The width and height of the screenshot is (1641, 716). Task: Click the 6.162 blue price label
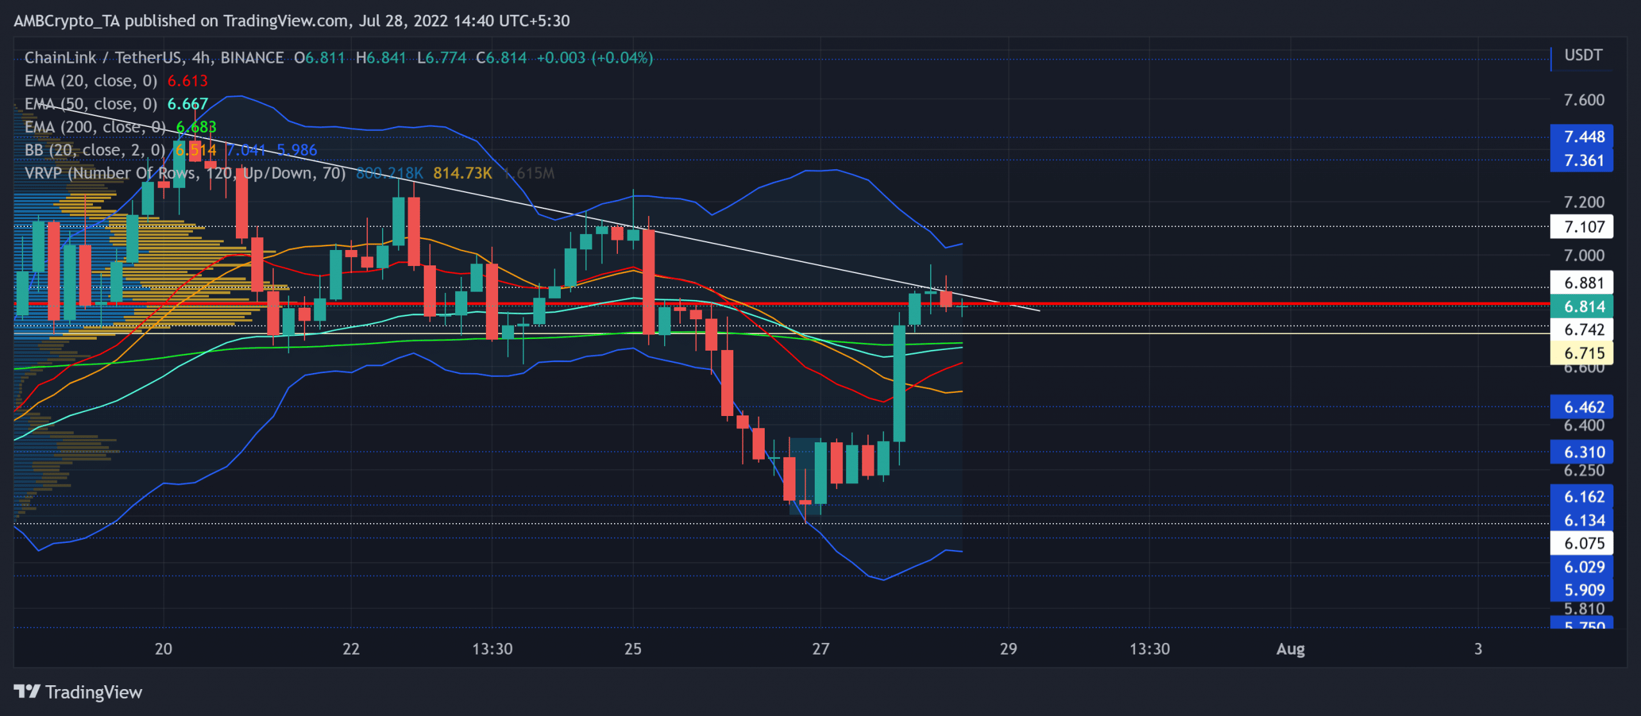pyautogui.click(x=1581, y=497)
